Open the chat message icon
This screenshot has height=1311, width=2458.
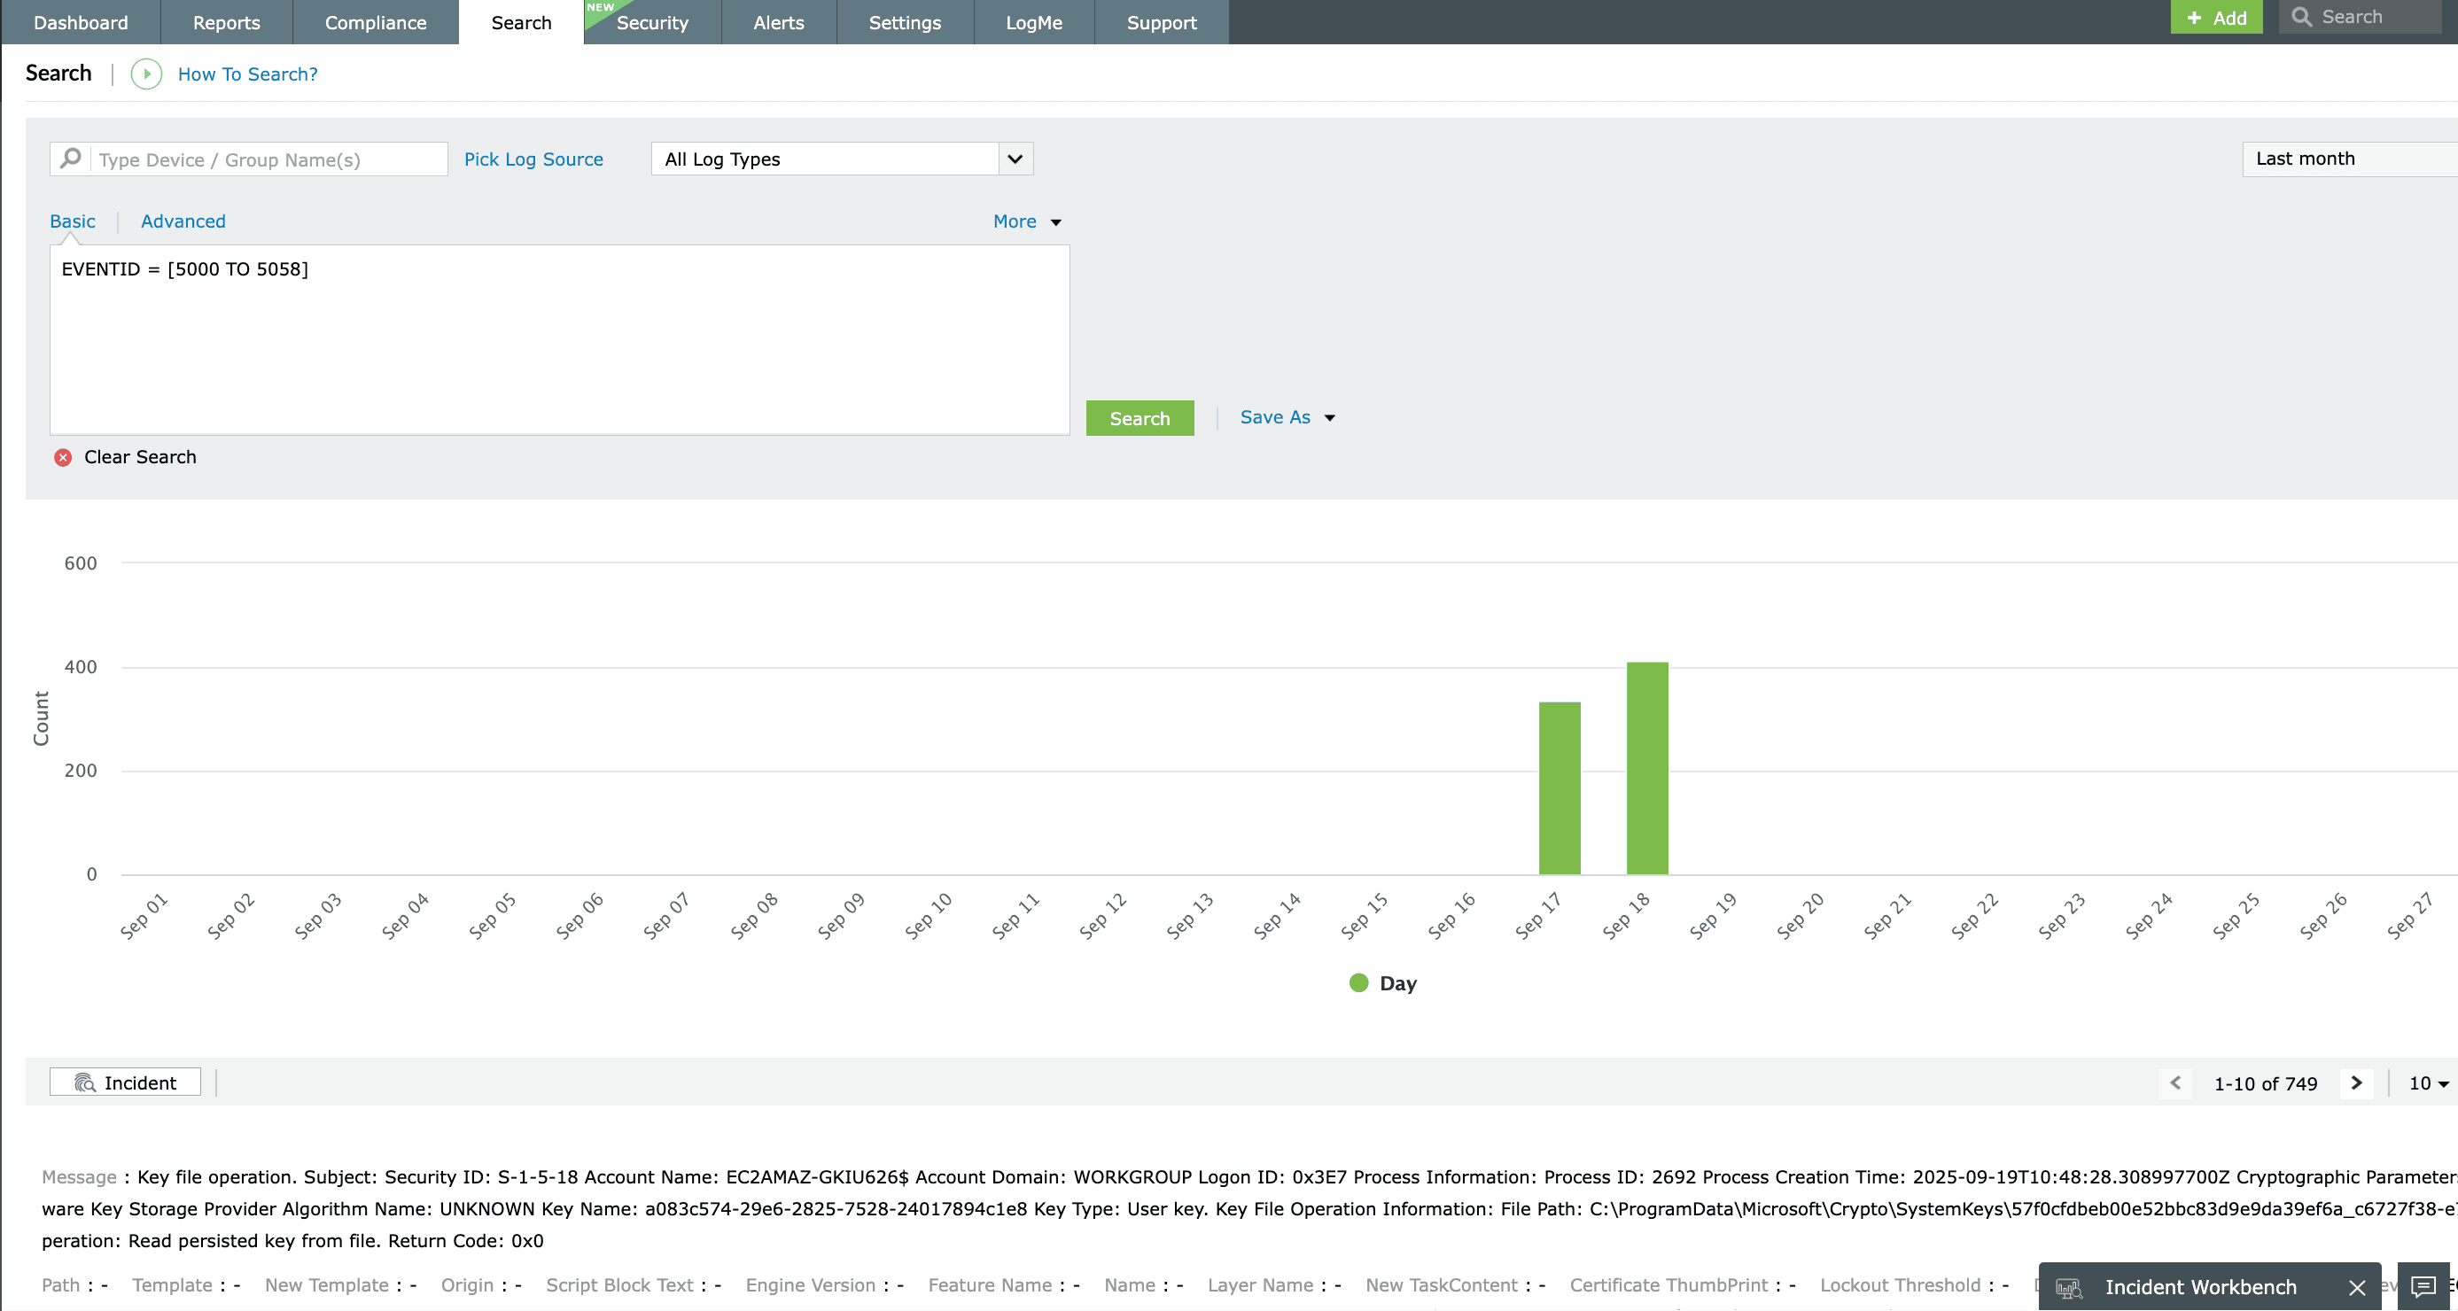2422,1287
